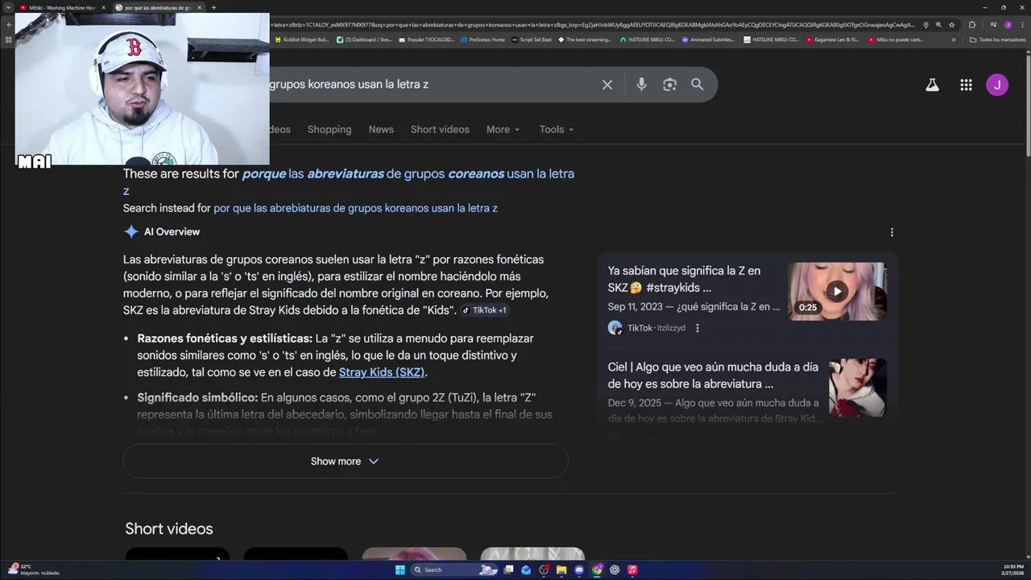Play the SKZ TikTok video thumbnail
The image size is (1031, 580).
tap(837, 291)
